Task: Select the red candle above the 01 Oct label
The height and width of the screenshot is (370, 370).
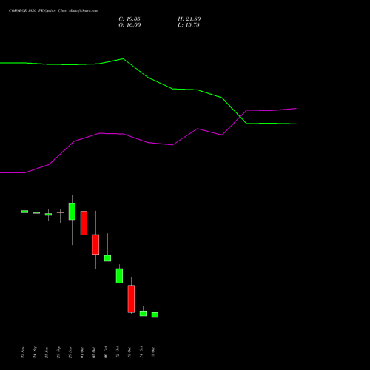Action: (x=84, y=223)
